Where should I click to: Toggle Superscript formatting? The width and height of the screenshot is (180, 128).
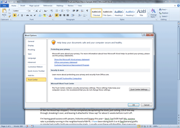point(35,15)
